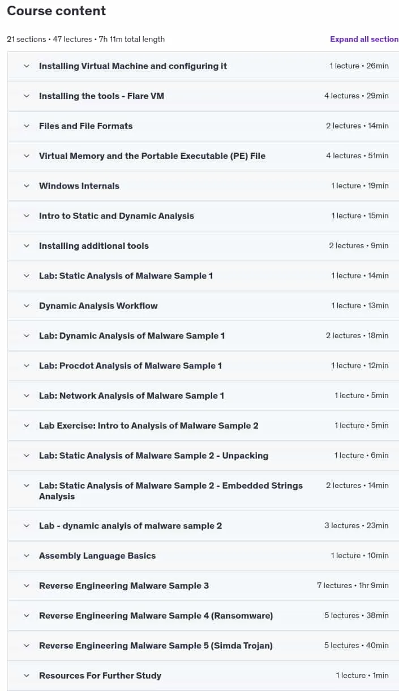This screenshot has width=399, height=691.
Task: Toggle the chevron beside 'Files and File Formats'
Action: point(27,126)
